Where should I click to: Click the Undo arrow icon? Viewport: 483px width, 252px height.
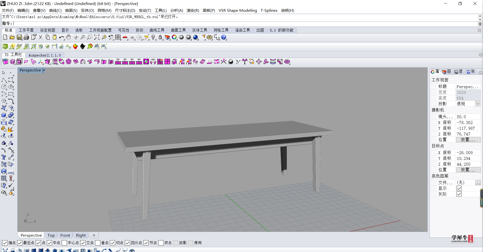(61, 37)
